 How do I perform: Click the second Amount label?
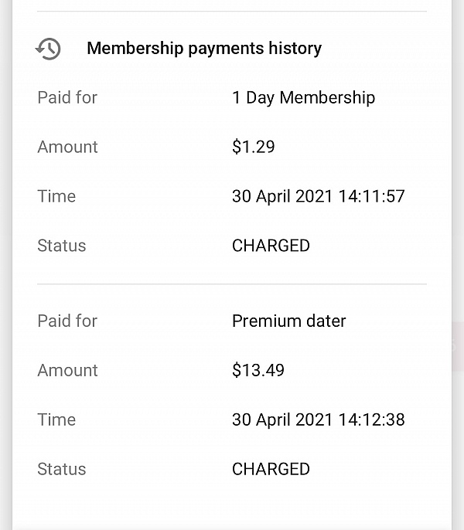[68, 370]
